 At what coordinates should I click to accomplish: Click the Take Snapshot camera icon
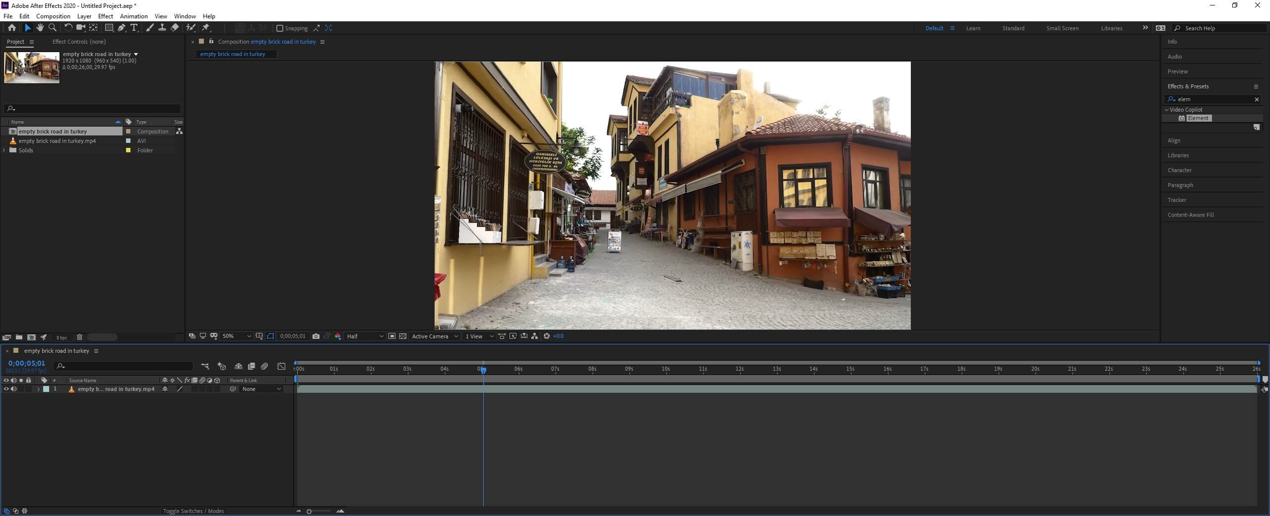tap(316, 336)
